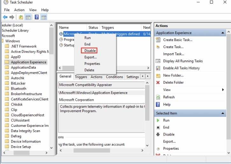
Task: Click Enable All Tasks History text
Action: (181, 68)
